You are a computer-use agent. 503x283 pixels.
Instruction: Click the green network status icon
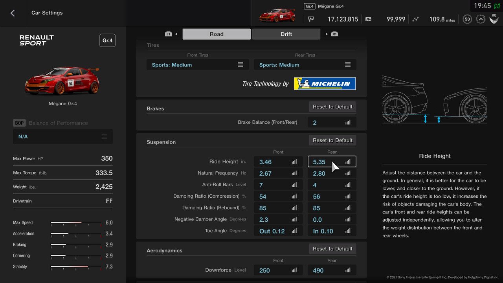pyautogui.click(x=497, y=6)
